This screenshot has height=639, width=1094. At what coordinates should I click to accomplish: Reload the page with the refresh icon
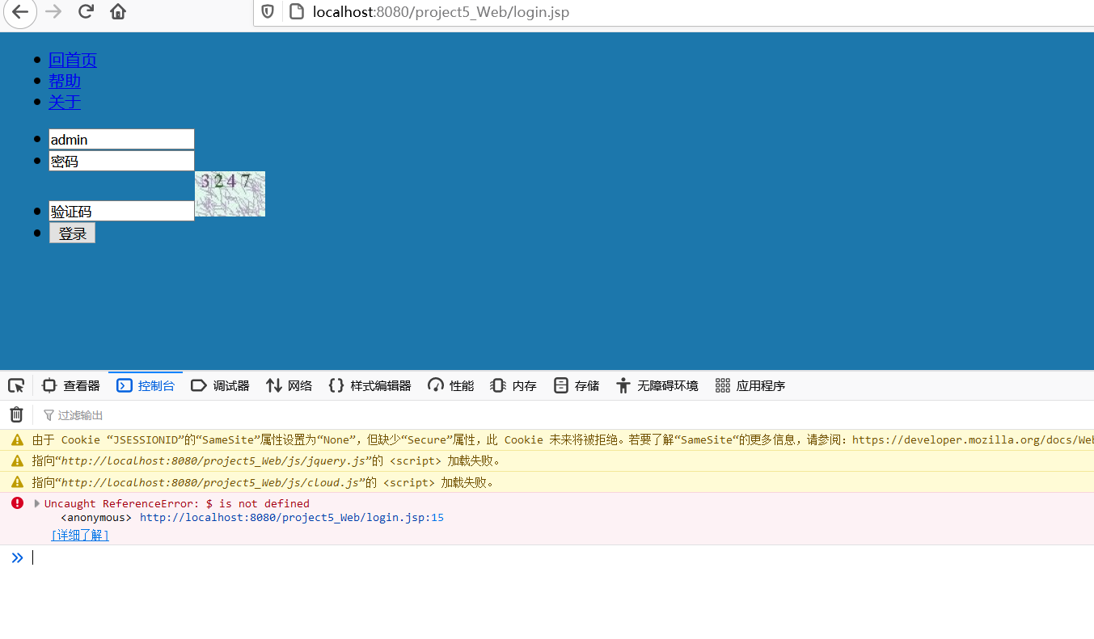(x=86, y=11)
